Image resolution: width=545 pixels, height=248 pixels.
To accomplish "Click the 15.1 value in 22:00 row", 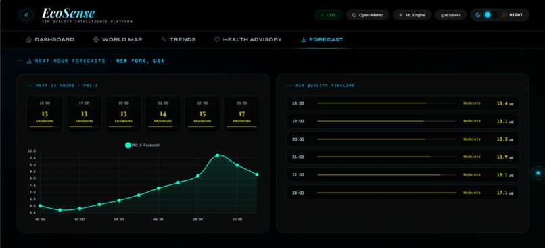I will [x=502, y=175].
